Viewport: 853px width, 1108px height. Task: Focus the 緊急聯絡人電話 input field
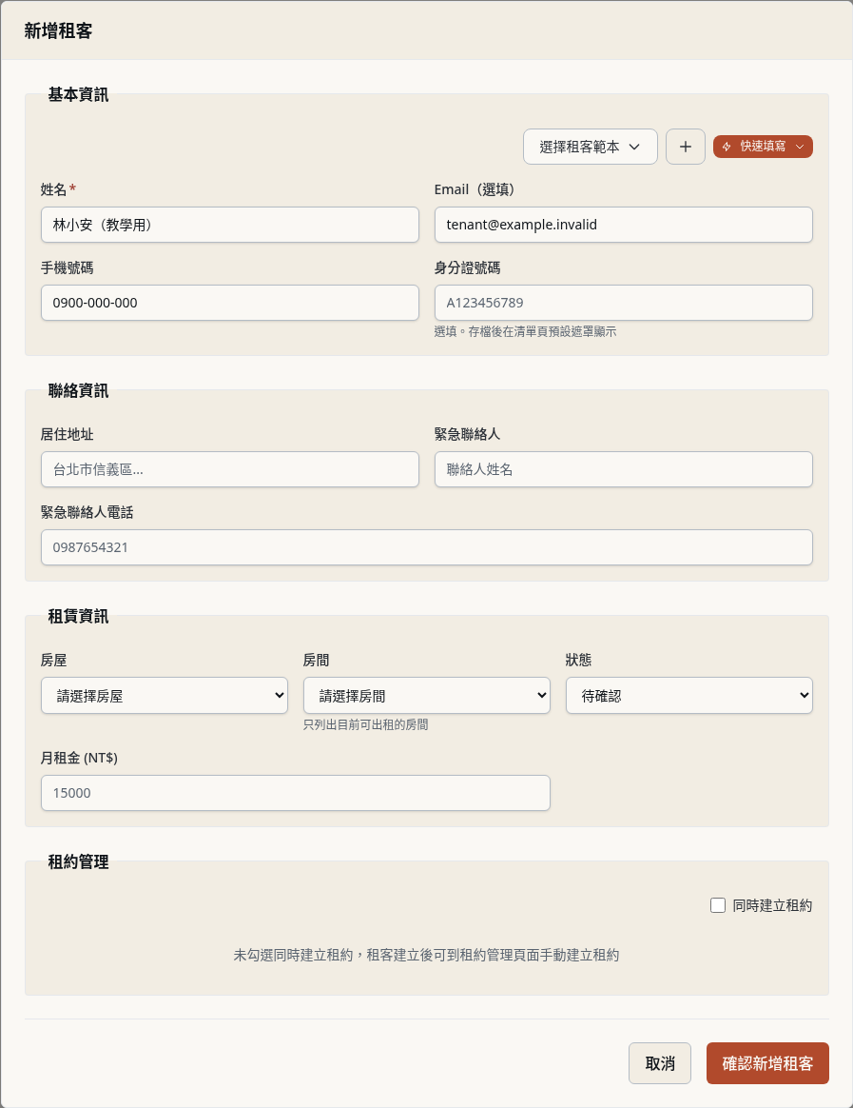tap(426, 547)
